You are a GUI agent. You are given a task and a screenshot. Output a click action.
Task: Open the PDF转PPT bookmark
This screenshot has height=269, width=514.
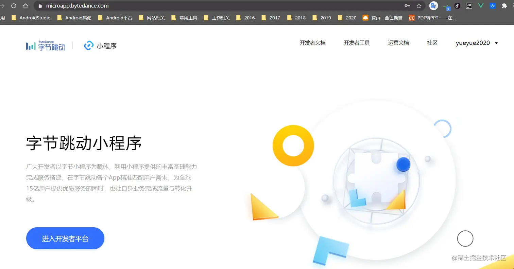coord(432,18)
